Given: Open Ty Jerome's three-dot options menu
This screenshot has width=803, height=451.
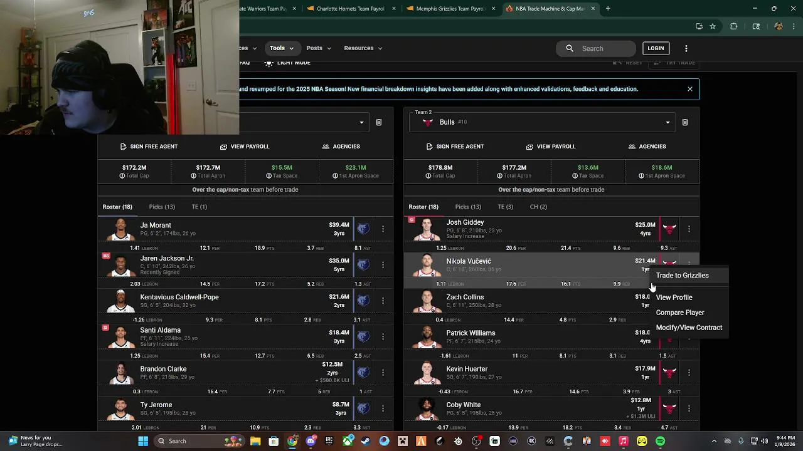Looking at the screenshot, I should [383, 408].
